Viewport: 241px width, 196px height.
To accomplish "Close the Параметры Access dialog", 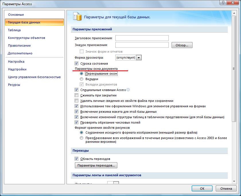I will [x=233, y=3].
